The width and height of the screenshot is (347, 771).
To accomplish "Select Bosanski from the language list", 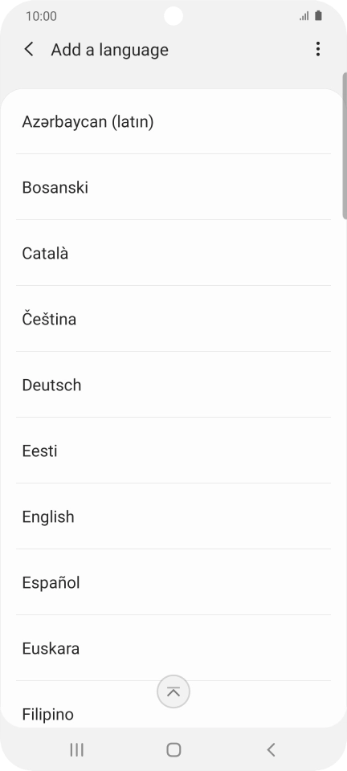I will (173, 187).
